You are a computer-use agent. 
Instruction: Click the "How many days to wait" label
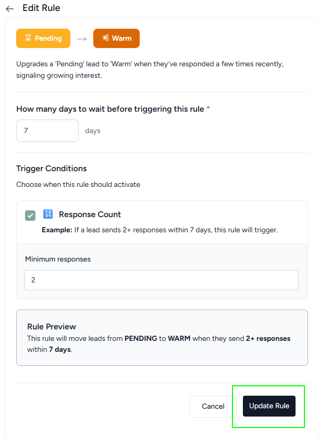[x=110, y=109]
